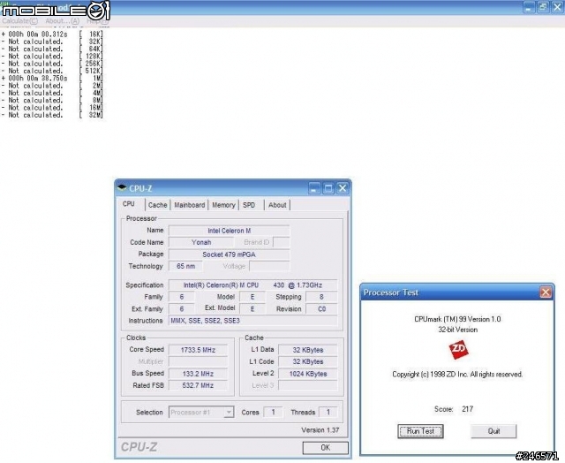Click the Intel Celeron M name field

click(x=229, y=231)
